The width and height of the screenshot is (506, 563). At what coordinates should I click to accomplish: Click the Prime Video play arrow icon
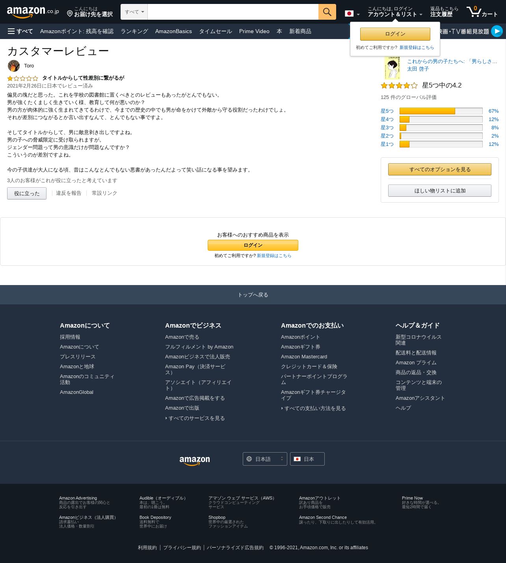pyautogui.click(x=497, y=31)
